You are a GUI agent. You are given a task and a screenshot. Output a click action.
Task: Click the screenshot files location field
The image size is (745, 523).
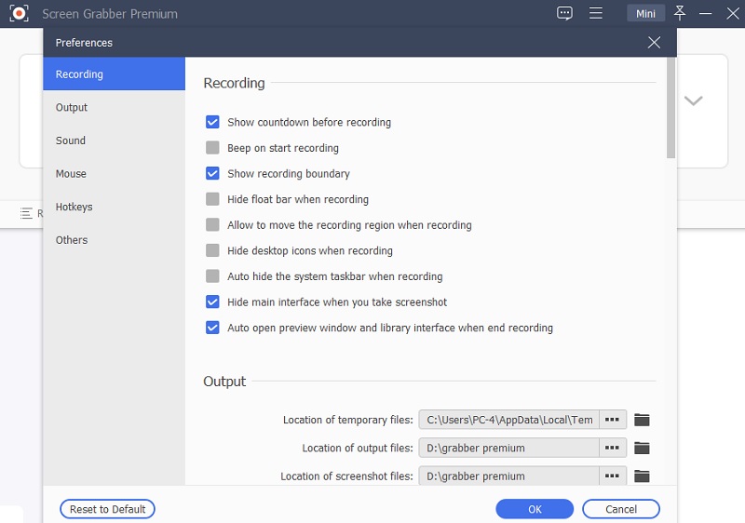tap(508, 476)
